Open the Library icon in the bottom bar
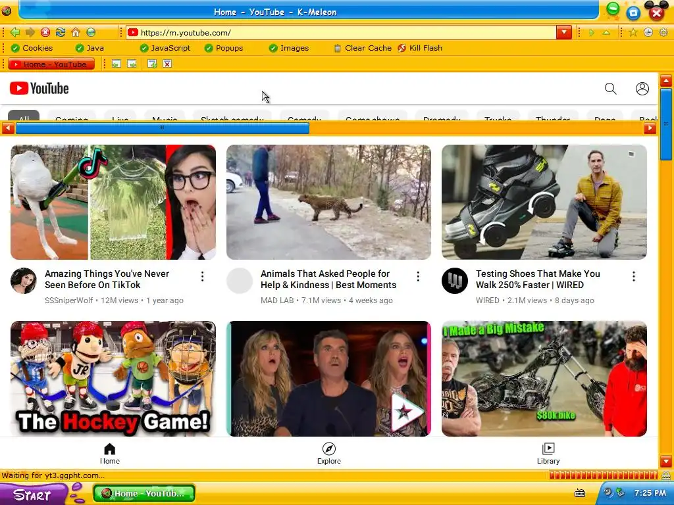Viewport: 674px width, 505px height. 548,448
